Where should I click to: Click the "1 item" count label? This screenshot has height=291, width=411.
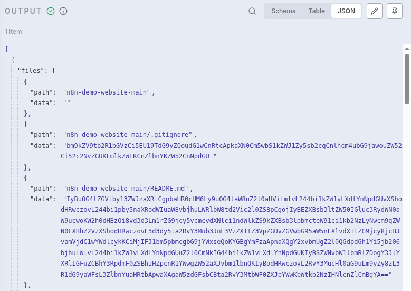coord(13,32)
